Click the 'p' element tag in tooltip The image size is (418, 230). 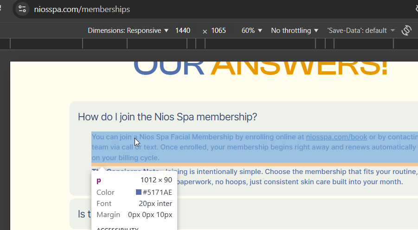point(99,180)
